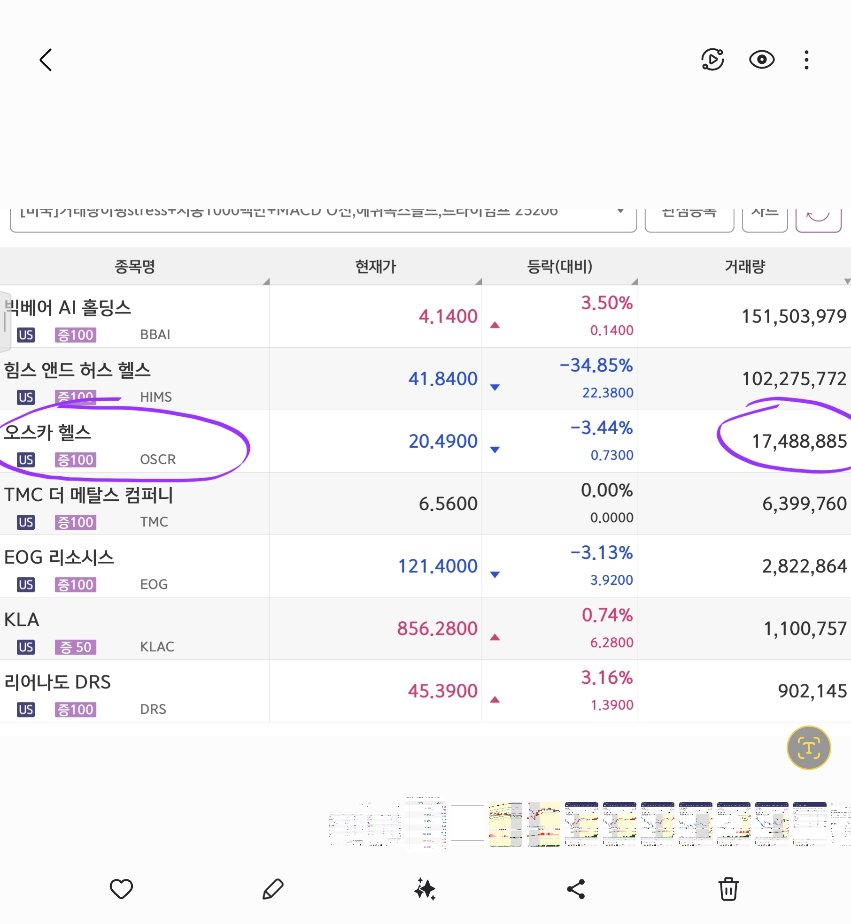
Task: Click the volume value 902,145
Action: pyautogui.click(x=812, y=691)
